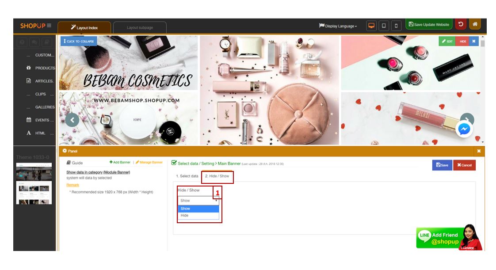Go to previous banner slide
Viewport: 496px width, 270px height.
[x=72, y=120]
